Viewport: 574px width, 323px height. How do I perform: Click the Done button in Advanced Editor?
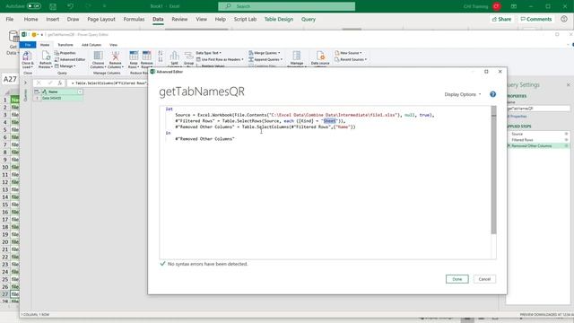tap(457, 279)
